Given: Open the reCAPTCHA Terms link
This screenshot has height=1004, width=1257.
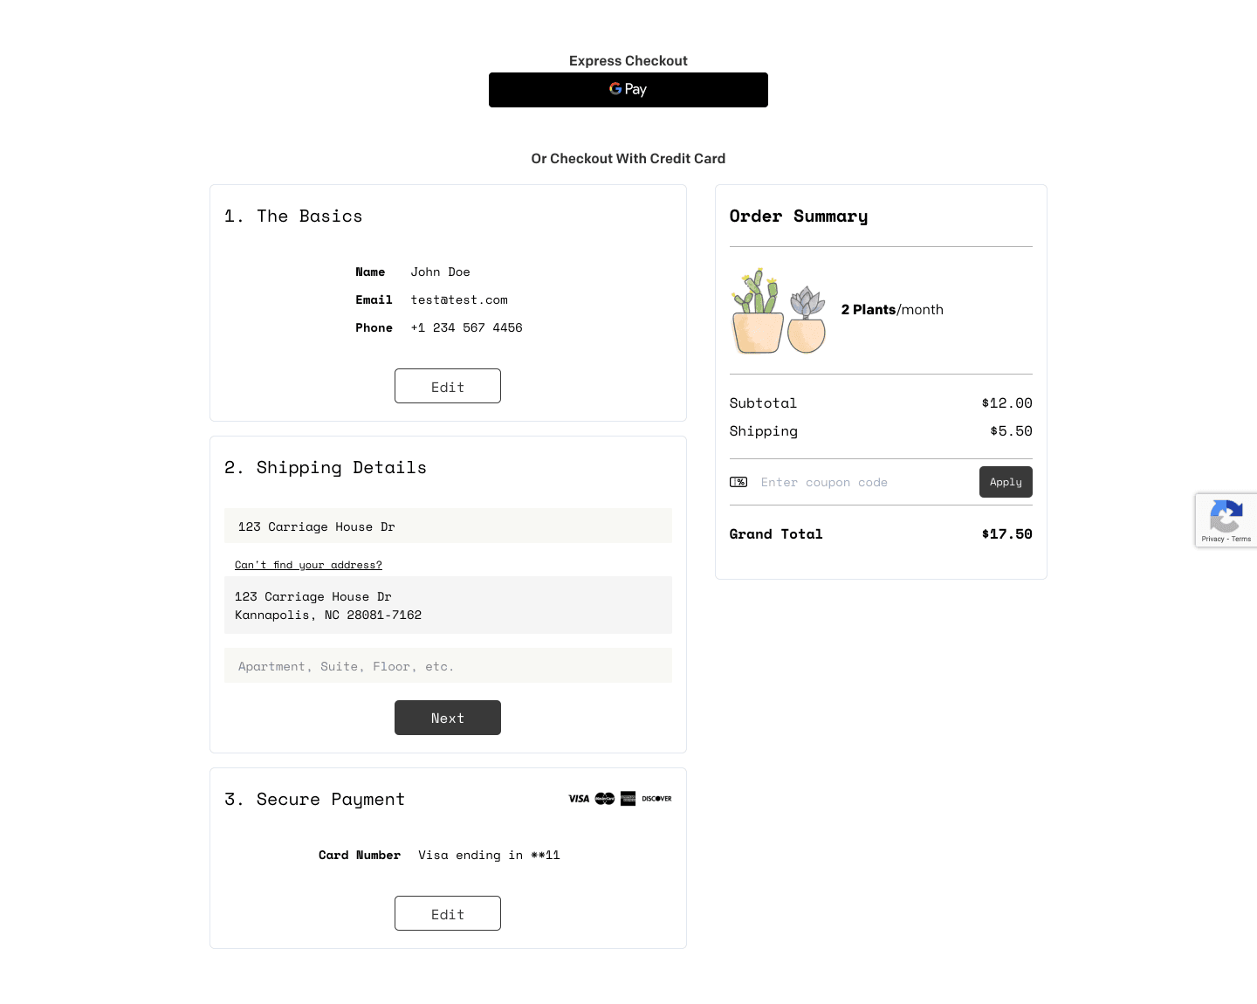Looking at the screenshot, I should click(1241, 539).
